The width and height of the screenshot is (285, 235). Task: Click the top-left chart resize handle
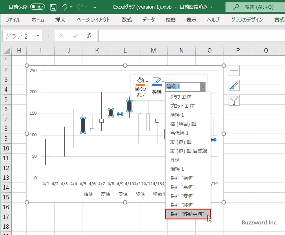27,65
